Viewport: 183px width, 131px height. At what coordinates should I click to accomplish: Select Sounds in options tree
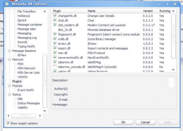coord(22,42)
